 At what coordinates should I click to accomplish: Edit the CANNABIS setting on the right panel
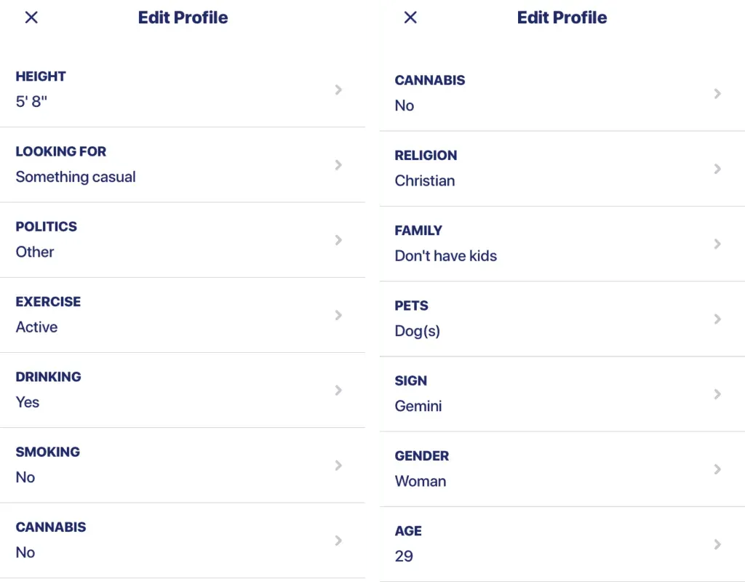(x=560, y=93)
